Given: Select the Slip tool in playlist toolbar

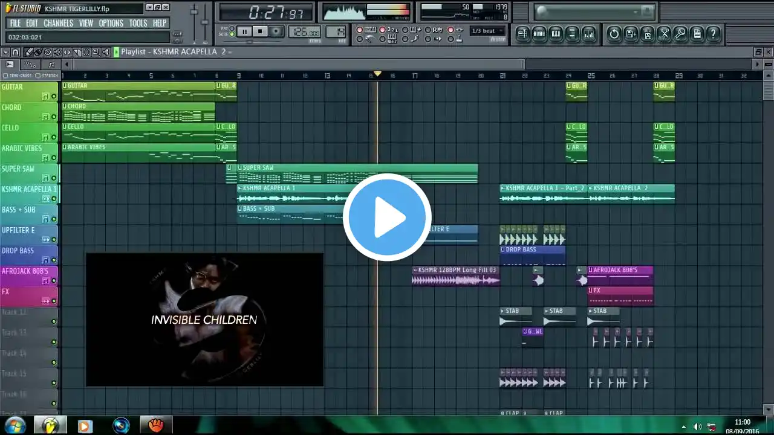Looking at the screenshot, I should [x=67, y=53].
